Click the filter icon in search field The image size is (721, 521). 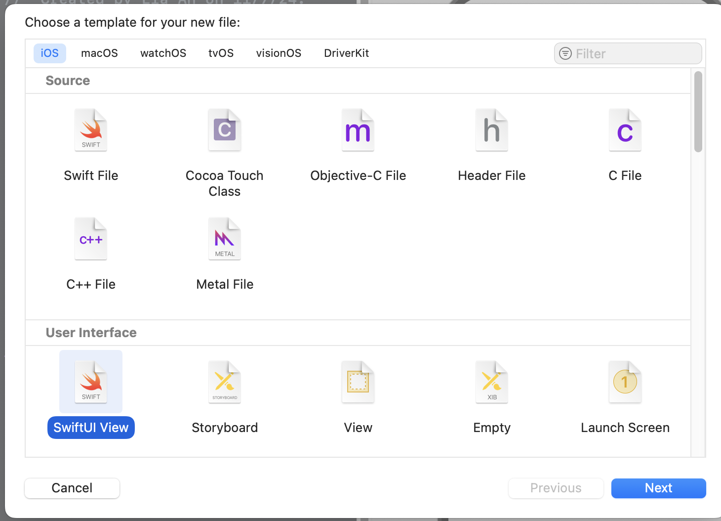pos(565,53)
